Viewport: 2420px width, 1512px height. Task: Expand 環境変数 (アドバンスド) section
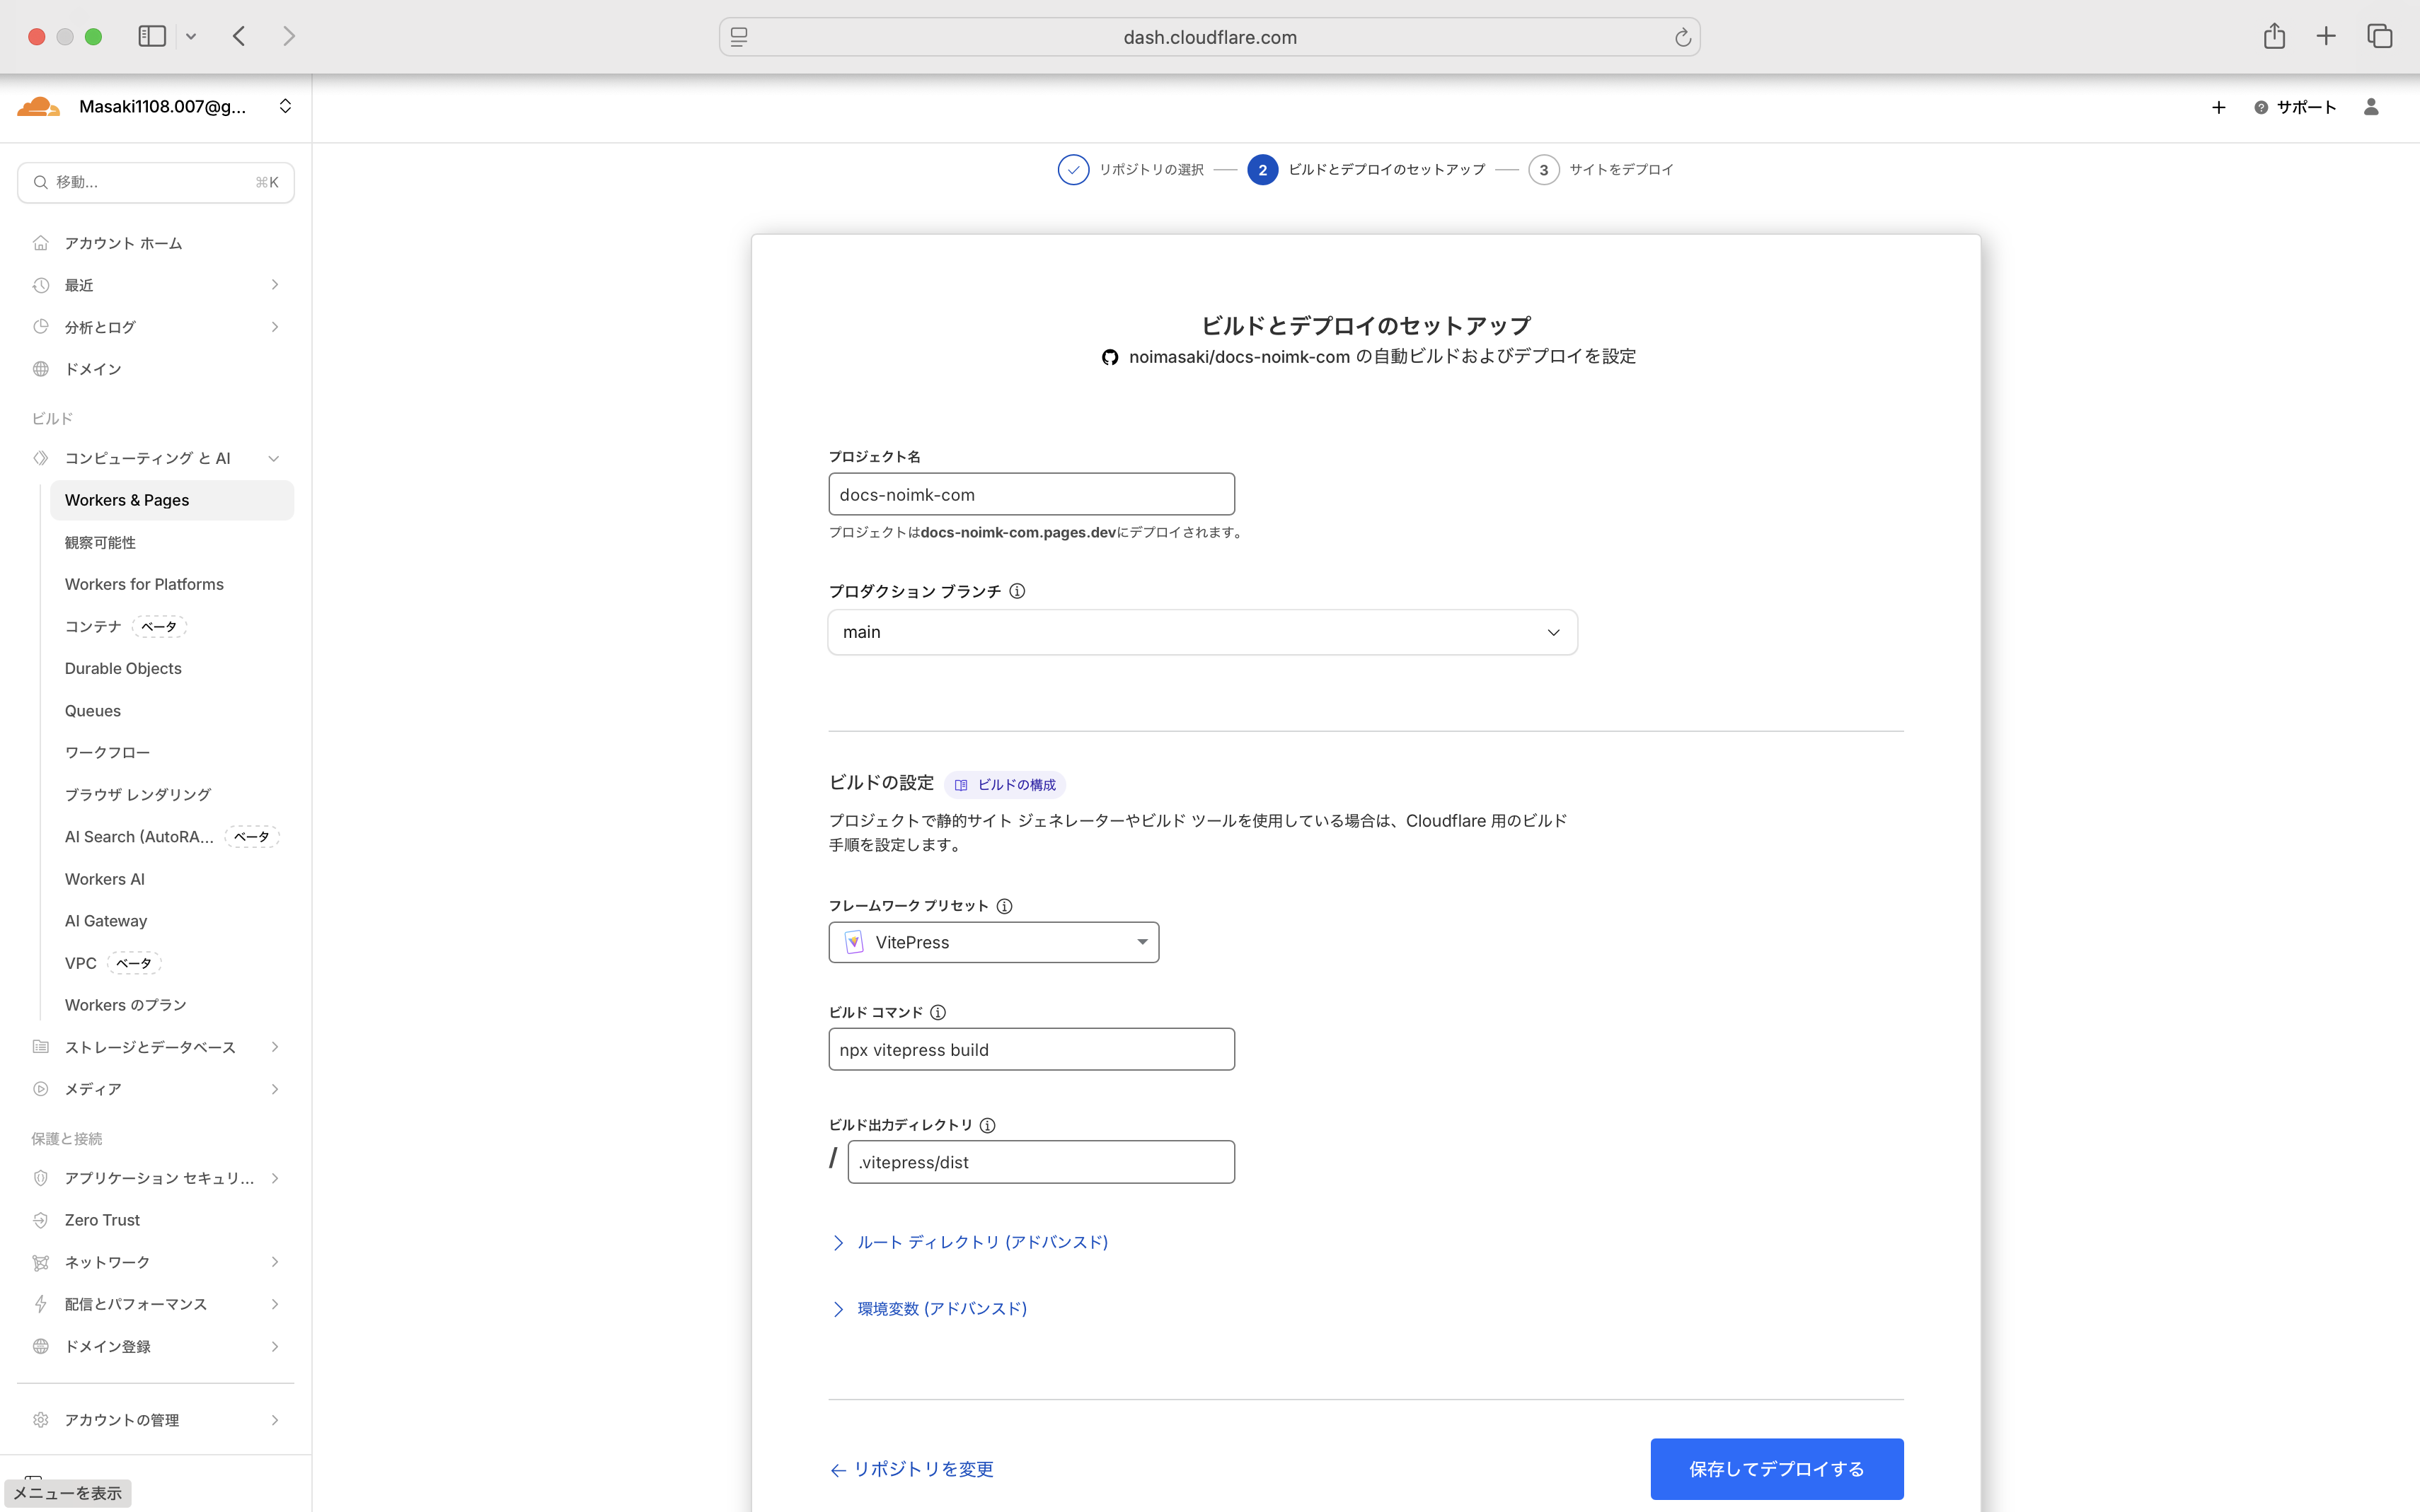(941, 1309)
